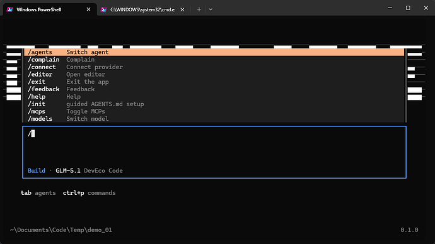Close the cmd.exe tab
435x244 pixels.
point(182,9)
